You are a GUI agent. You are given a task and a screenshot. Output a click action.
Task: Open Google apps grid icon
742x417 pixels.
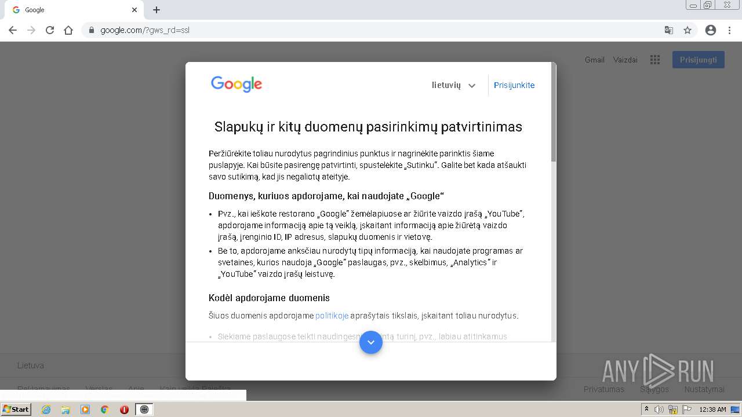(x=655, y=60)
